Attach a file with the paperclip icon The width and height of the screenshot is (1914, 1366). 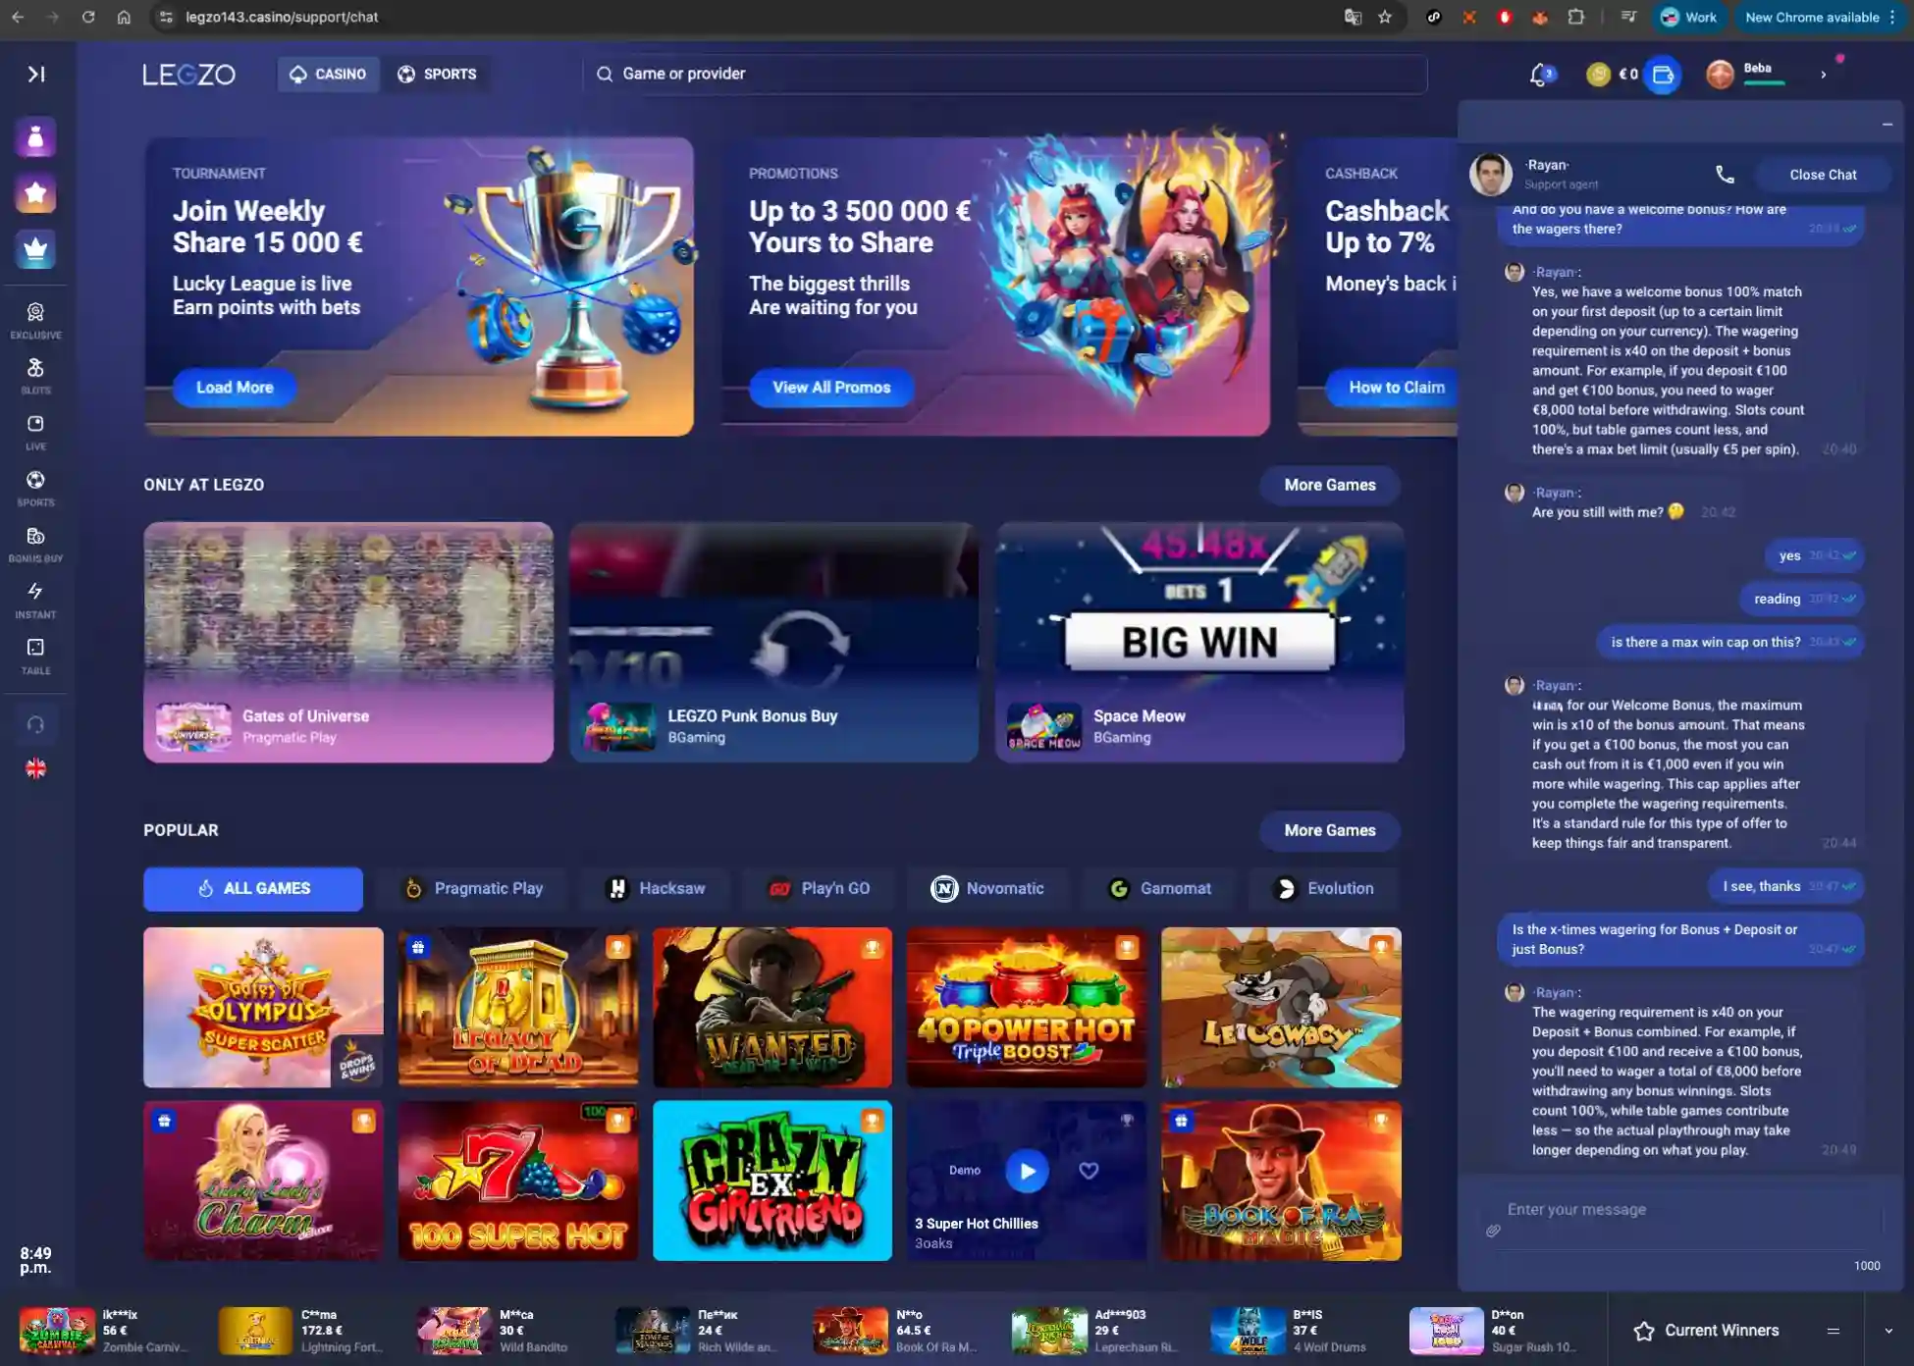coord(1493,1231)
